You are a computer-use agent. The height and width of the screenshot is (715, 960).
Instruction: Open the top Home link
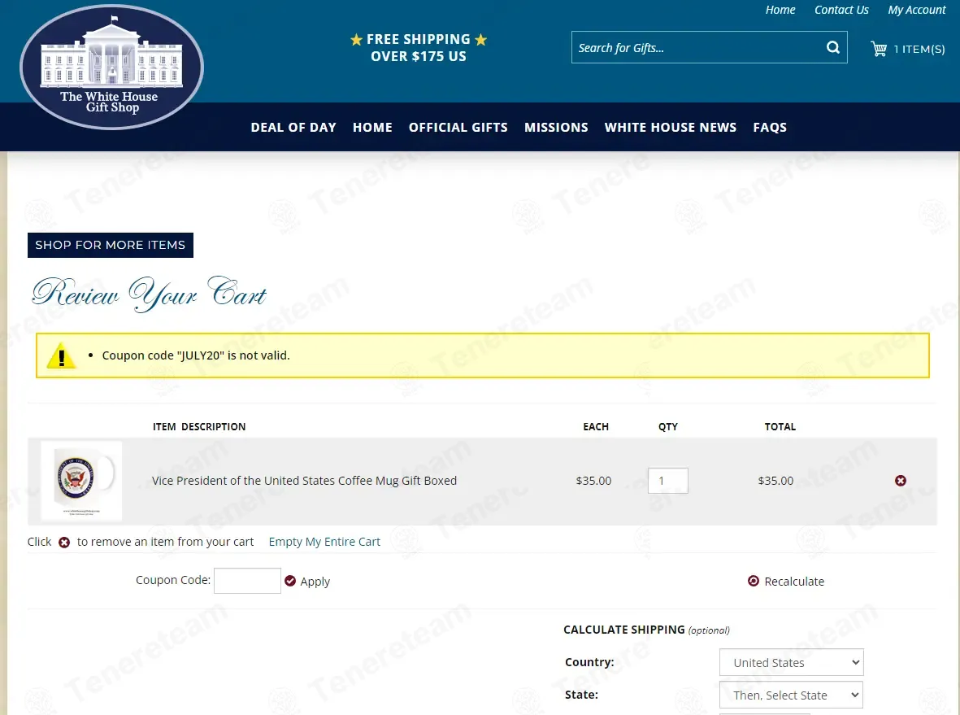coord(780,10)
